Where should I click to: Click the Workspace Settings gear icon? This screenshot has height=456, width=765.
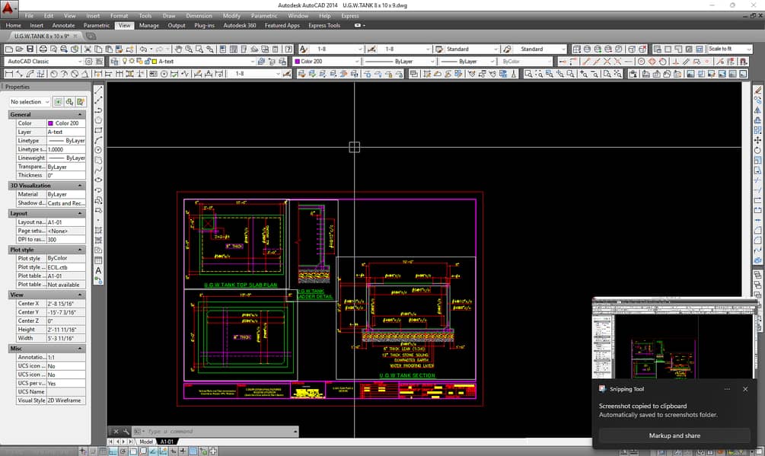coord(89,62)
